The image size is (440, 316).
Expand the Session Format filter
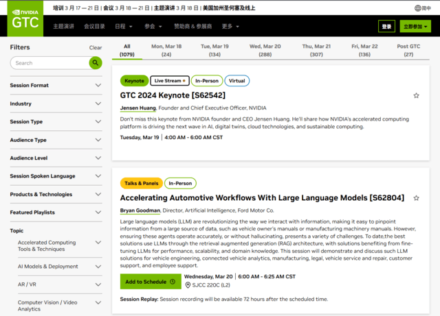pyautogui.click(x=98, y=86)
